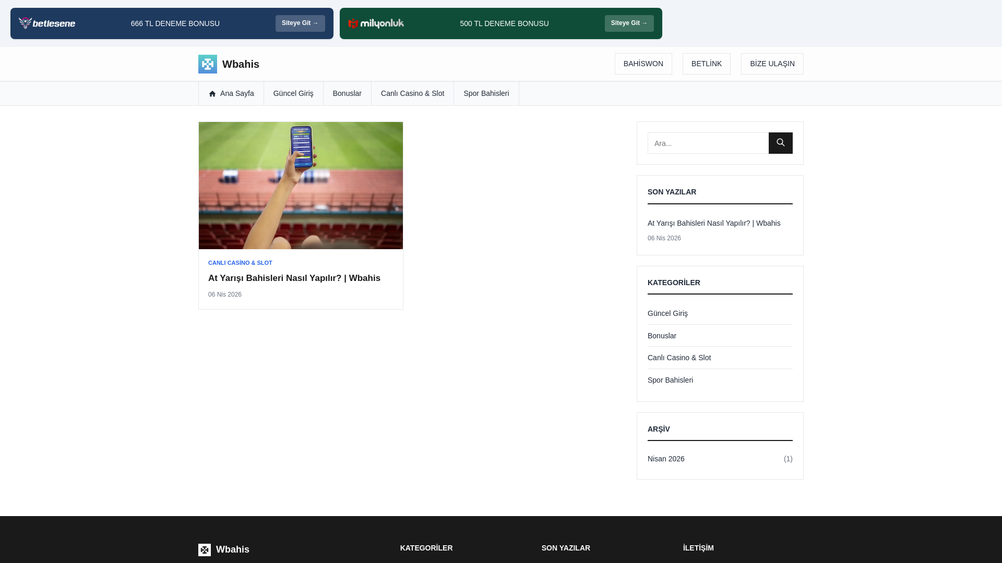Image resolution: width=1002 pixels, height=563 pixels.
Task: Click the Wbahis site title text
Action: tap(241, 64)
